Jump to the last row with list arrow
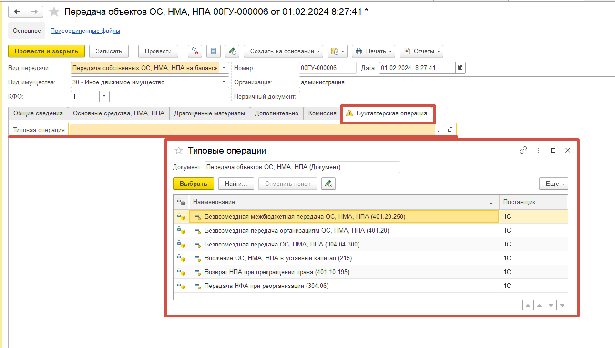 (562, 305)
